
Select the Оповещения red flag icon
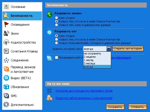click(6, 24)
